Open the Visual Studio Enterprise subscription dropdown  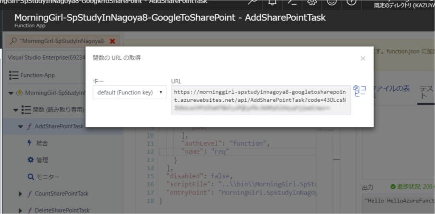[46, 58]
